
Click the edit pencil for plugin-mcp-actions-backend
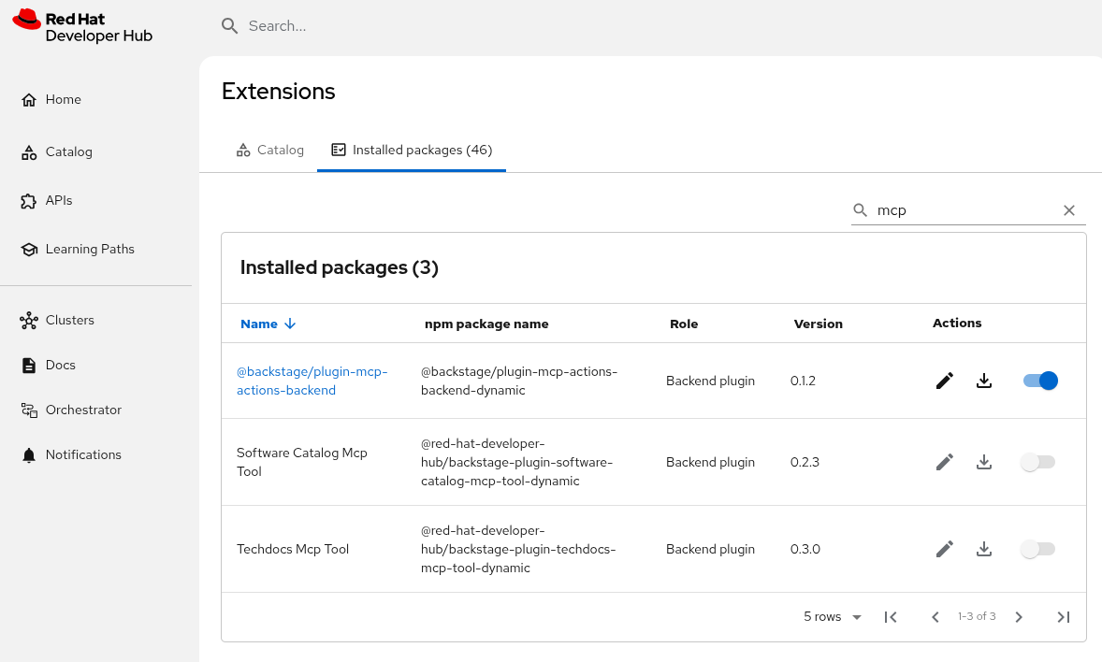[x=945, y=381]
